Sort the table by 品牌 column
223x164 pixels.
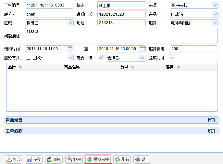click(20, 67)
